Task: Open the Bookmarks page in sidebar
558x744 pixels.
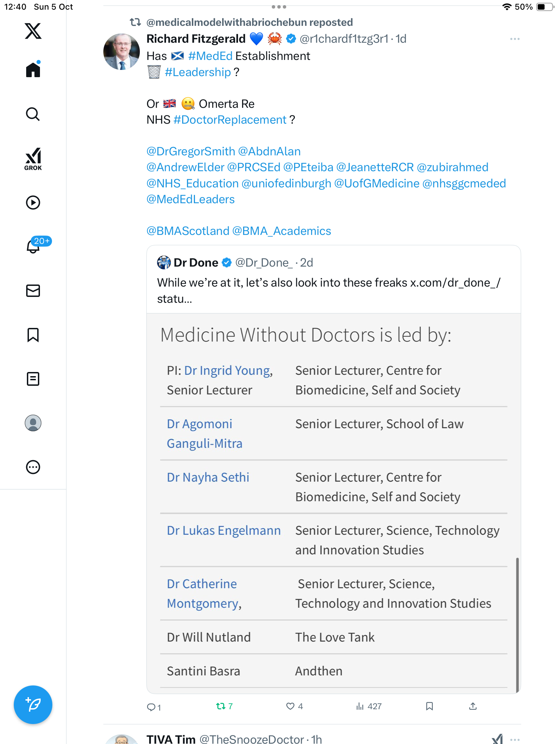Action: (x=33, y=335)
